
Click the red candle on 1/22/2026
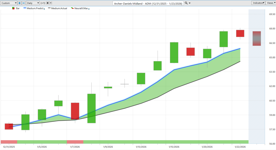pyautogui.click(x=240, y=33)
